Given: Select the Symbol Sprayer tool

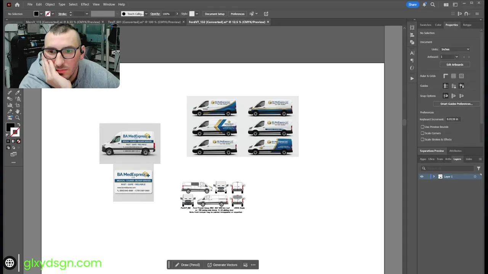Looking at the screenshot, I should tap(18, 99).
